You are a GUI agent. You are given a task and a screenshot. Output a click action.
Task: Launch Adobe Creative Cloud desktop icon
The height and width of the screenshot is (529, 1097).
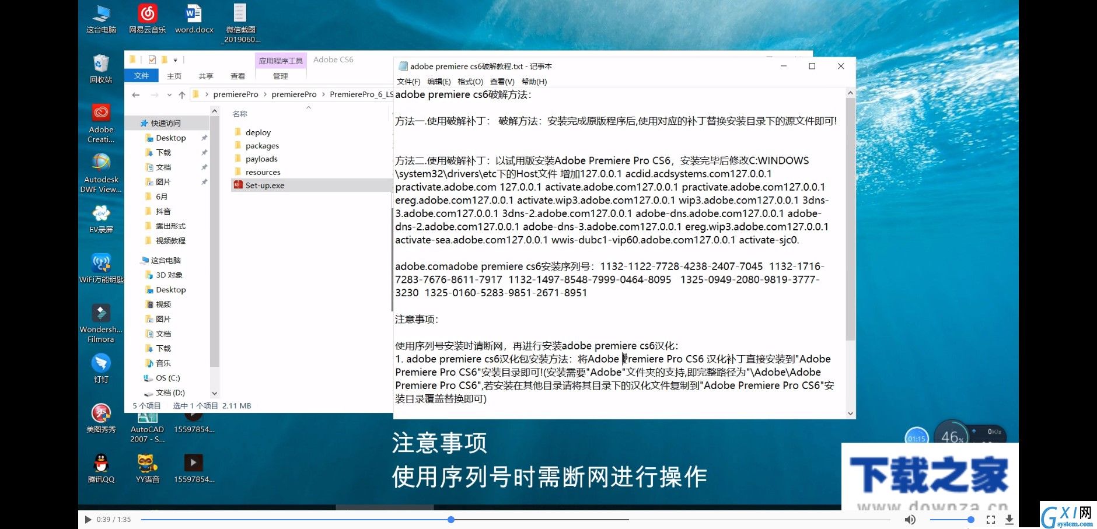click(101, 123)
